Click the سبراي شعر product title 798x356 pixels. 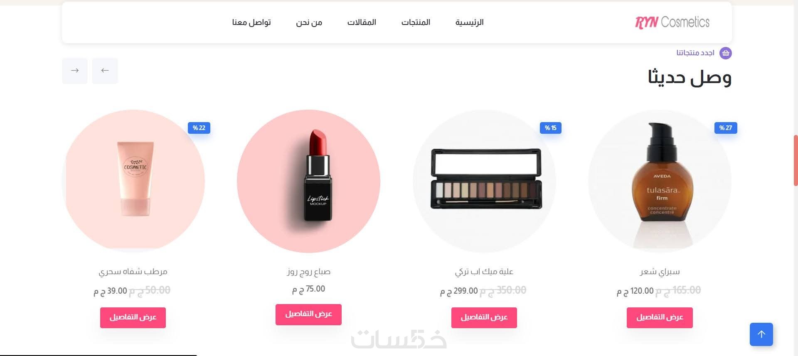pos(660,272)
